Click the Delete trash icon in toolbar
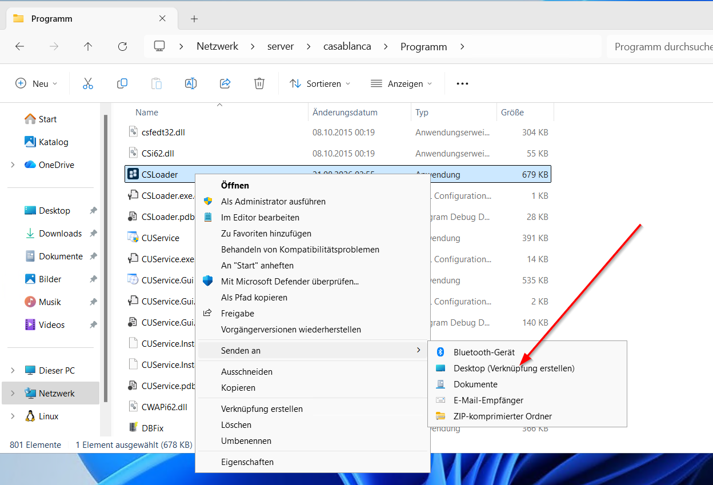The height and width of the screenshot is (485, 713). pyautogui.click(x=259, y=83)
